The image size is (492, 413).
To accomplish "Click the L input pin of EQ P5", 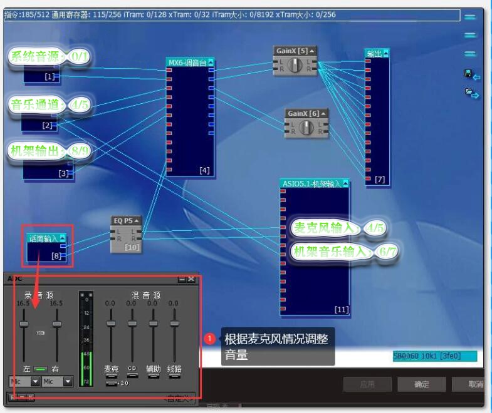I will point(113,232).
